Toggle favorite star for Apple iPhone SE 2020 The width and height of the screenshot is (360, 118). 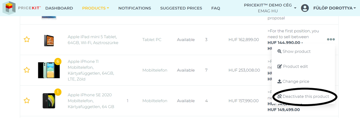click(27, 100)
